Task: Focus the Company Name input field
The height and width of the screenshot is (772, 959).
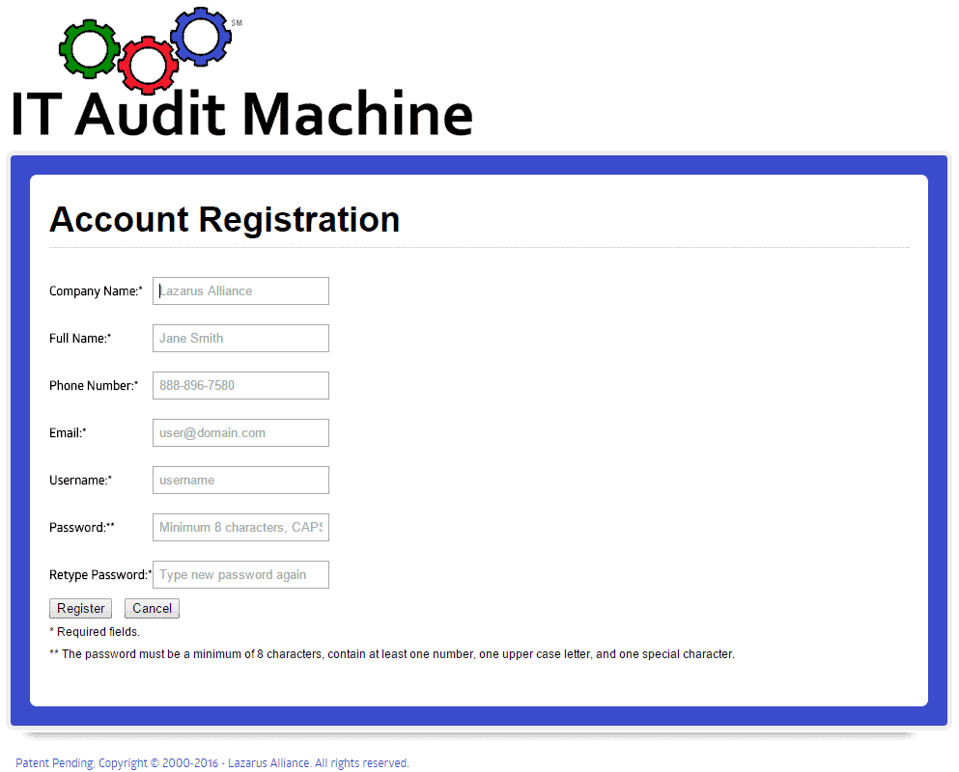Action: (x=240, y=291)
